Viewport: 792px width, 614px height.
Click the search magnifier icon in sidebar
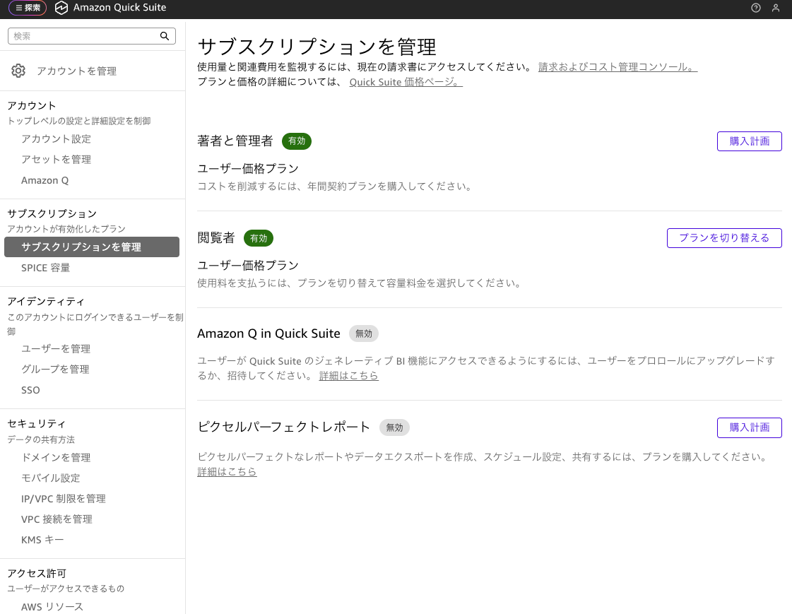[165, 36]
